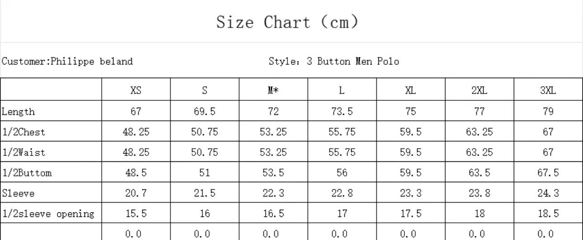Select the 3XL column header cell
The image size is (583, 240).
pos(548,90)
